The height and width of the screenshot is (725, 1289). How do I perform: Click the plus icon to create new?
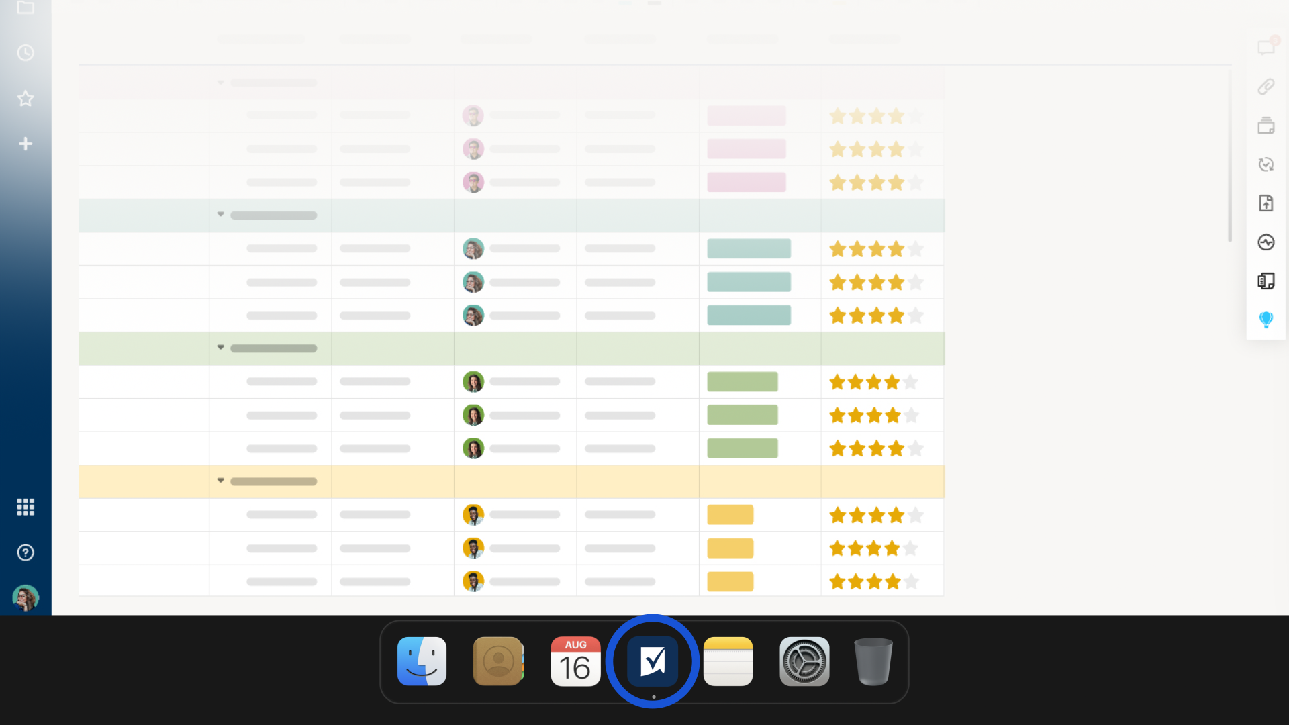[26, 144]
